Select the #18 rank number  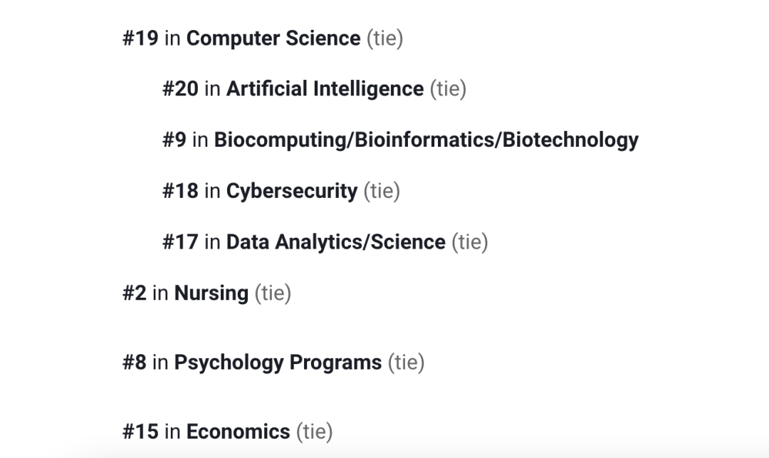click(180, 191)
